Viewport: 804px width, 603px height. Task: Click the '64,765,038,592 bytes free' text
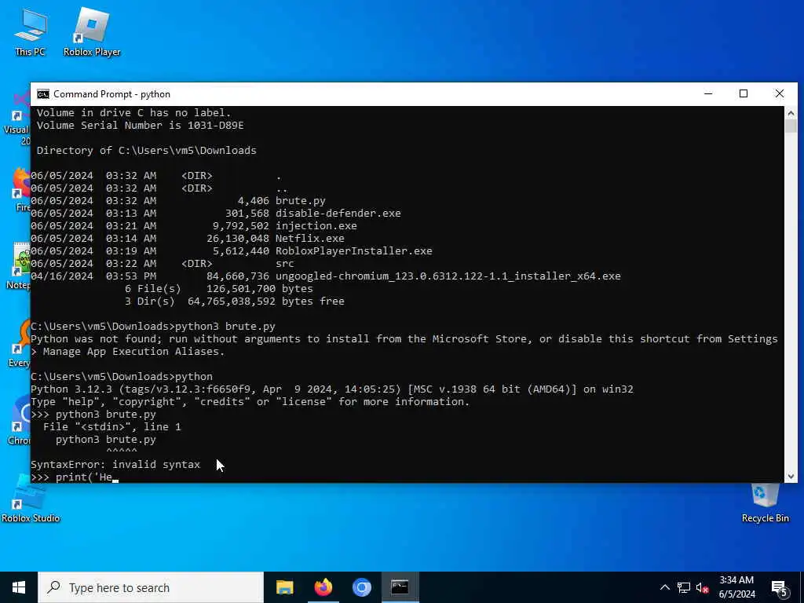(266, 301)
